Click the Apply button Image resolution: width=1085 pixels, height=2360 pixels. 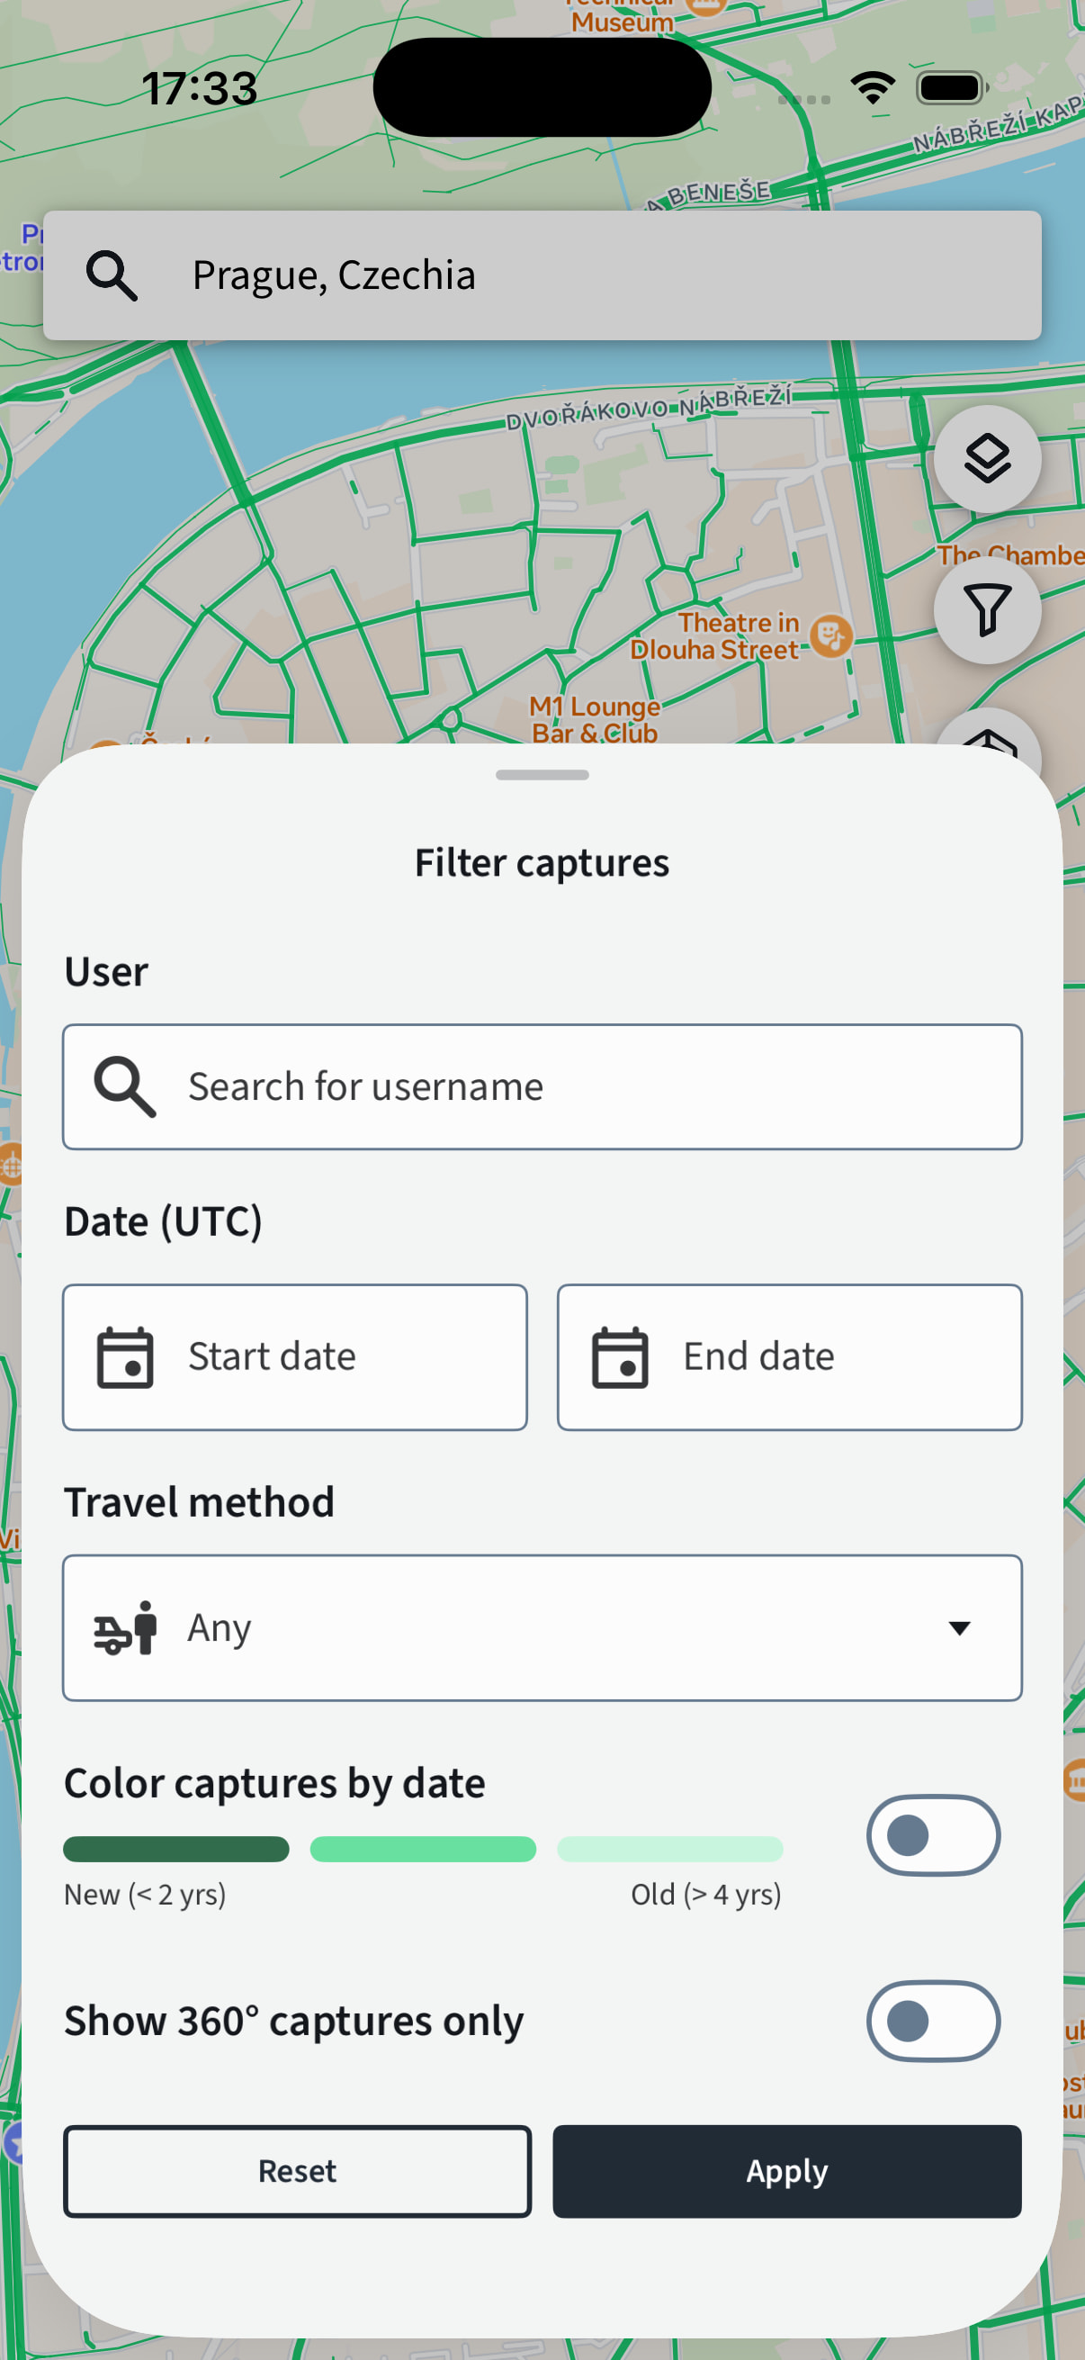786,2171
